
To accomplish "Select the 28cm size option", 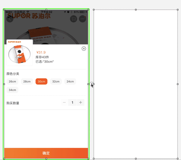I will pos(27,81).
